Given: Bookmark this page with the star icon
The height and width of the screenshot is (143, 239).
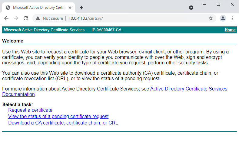Looking at the screenshot, I should [x=211, y=18].
